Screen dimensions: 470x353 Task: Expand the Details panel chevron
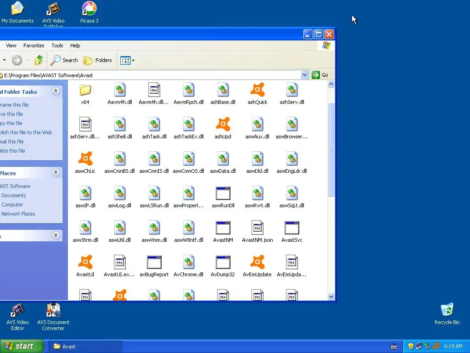click(56, 235)
